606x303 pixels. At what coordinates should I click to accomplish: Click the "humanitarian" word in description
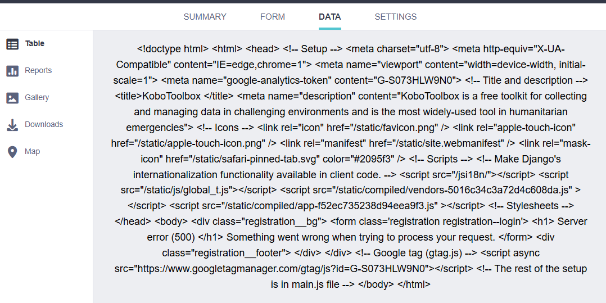click(x=539, y=112)
